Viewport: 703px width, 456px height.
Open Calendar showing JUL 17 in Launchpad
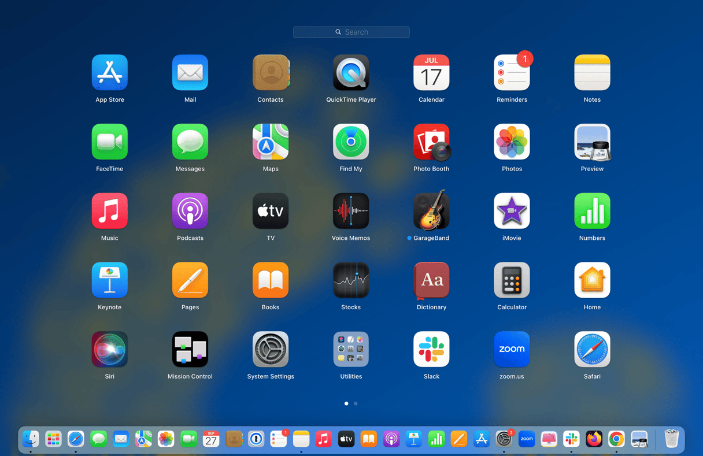click(x=431, y=73)
